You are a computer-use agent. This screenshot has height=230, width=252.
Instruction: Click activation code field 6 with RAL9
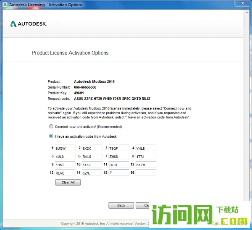coord(92,156)
